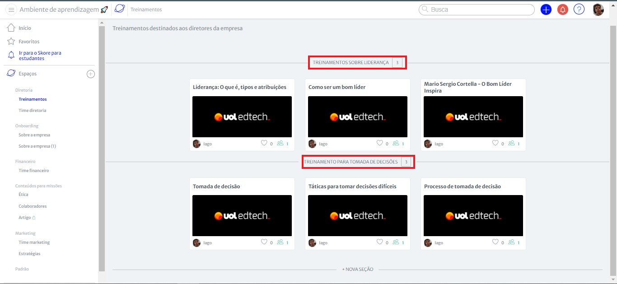
Task: Like the Táticas para tomar decisões difíceis card
Action: (x=380, y=242)
